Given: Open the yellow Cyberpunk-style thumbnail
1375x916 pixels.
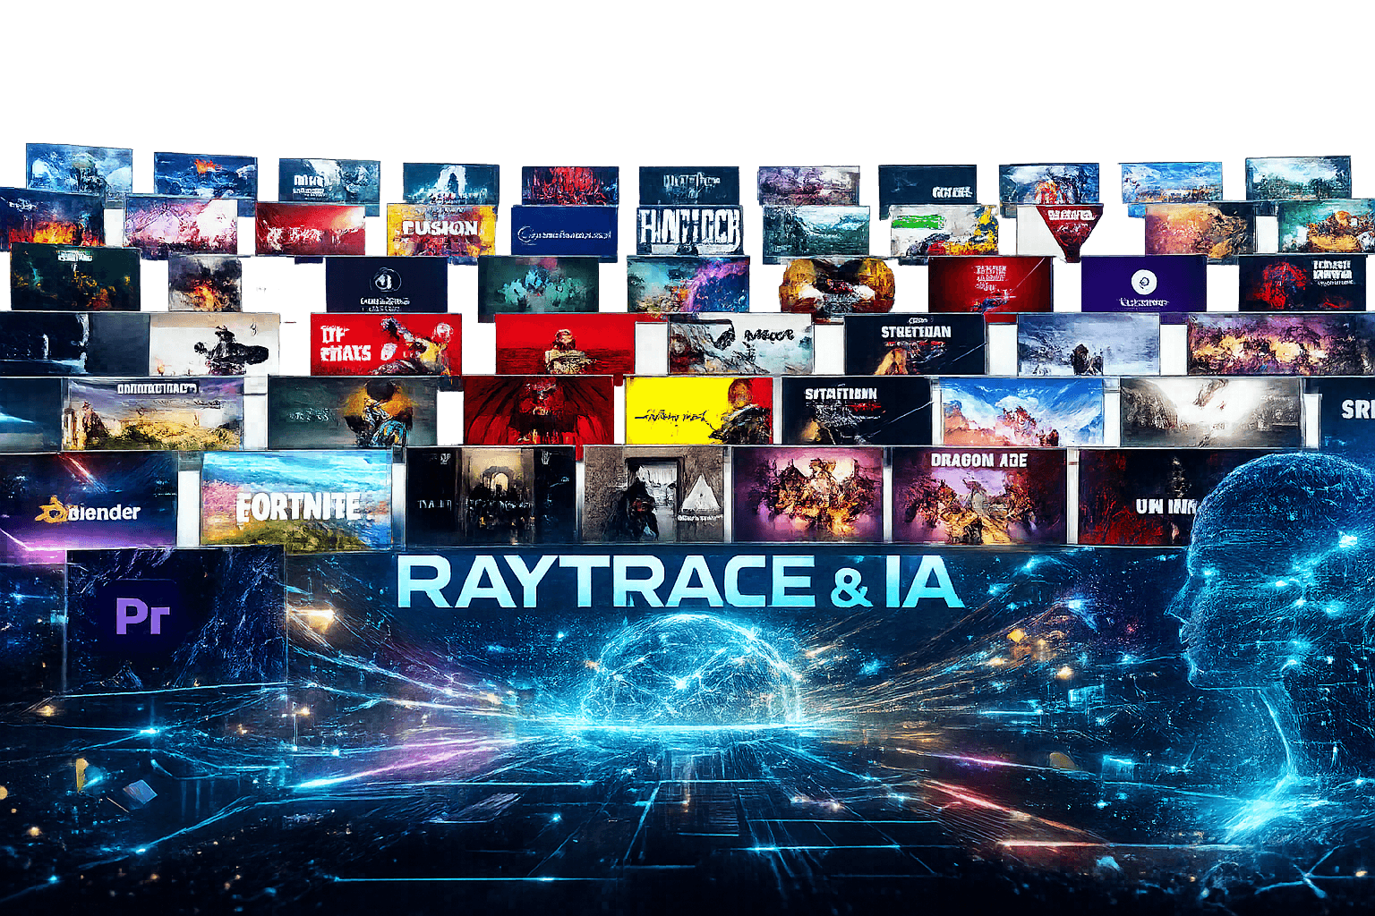Looking at the screenshot, I should click(x=698, y=411).
